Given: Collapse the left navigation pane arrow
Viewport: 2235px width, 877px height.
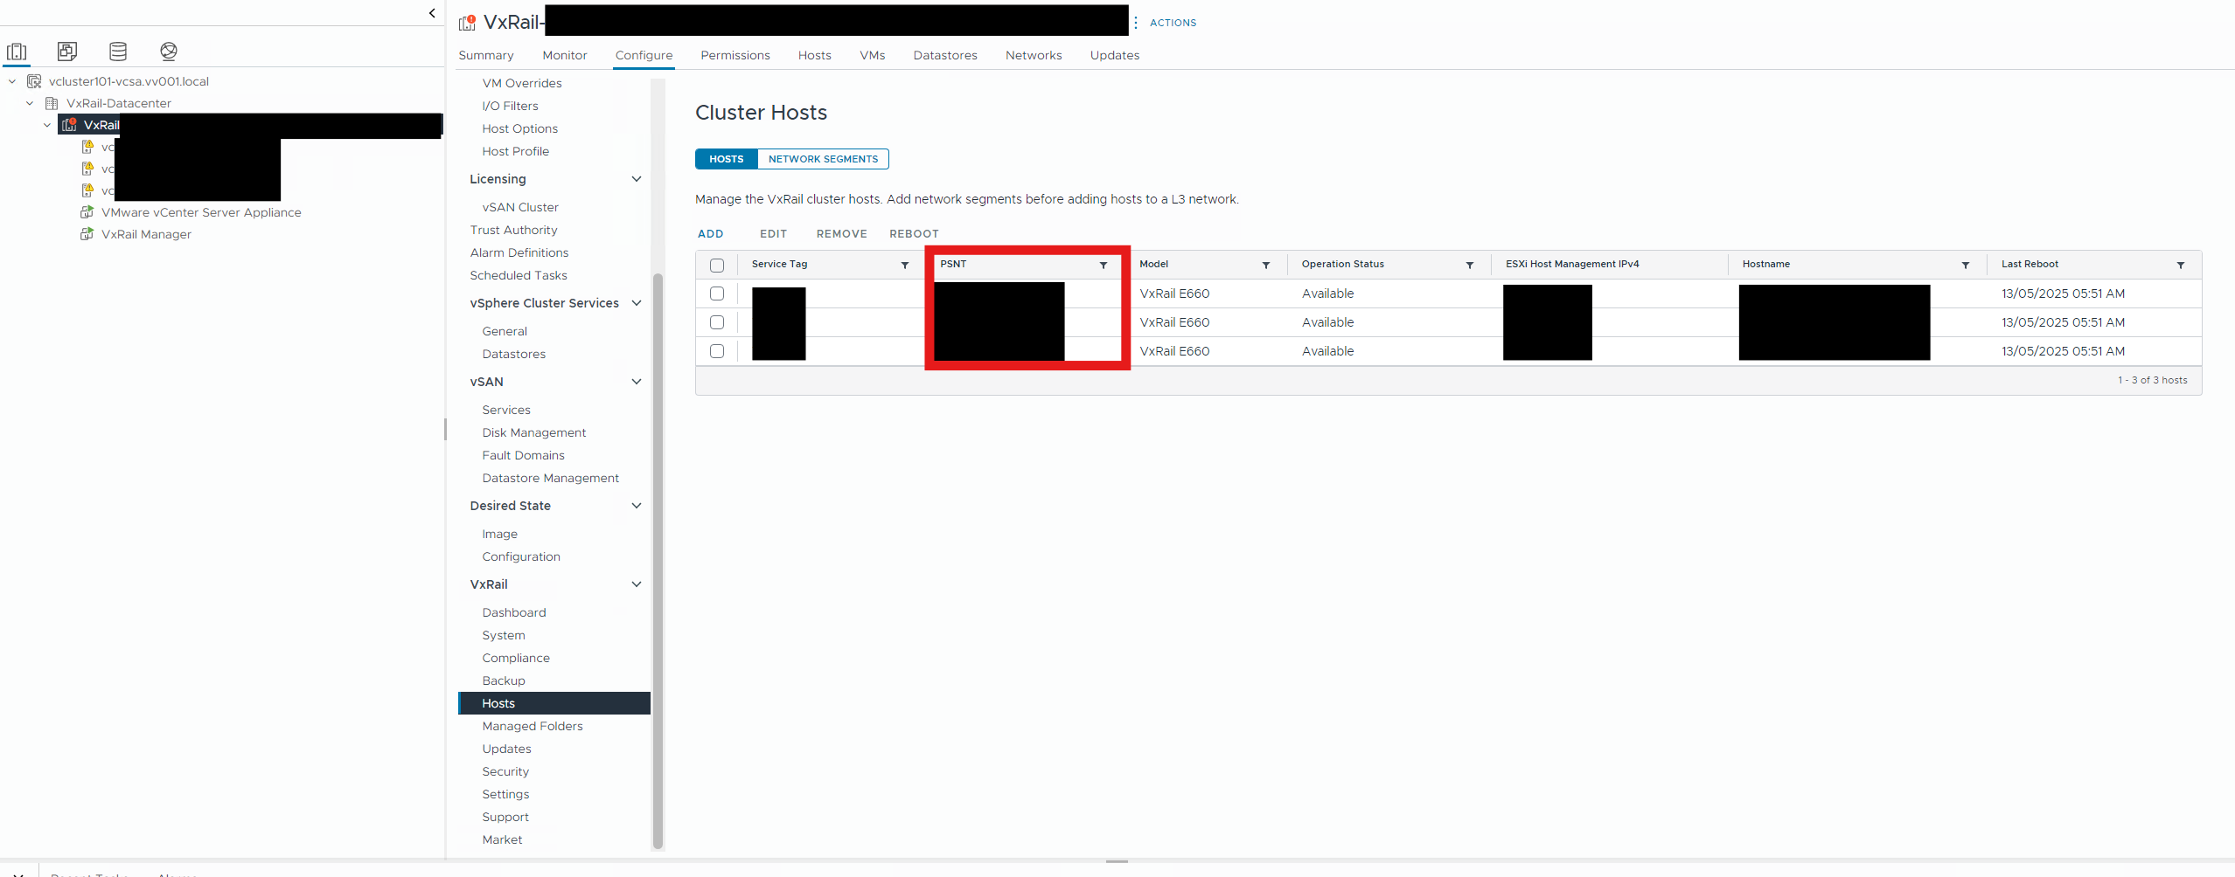Looking at the screenshot, I should pos(432,13).
